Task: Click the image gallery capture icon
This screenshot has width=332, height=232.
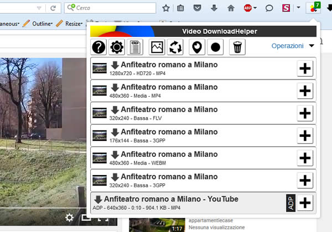Action: tap(157, 47)
